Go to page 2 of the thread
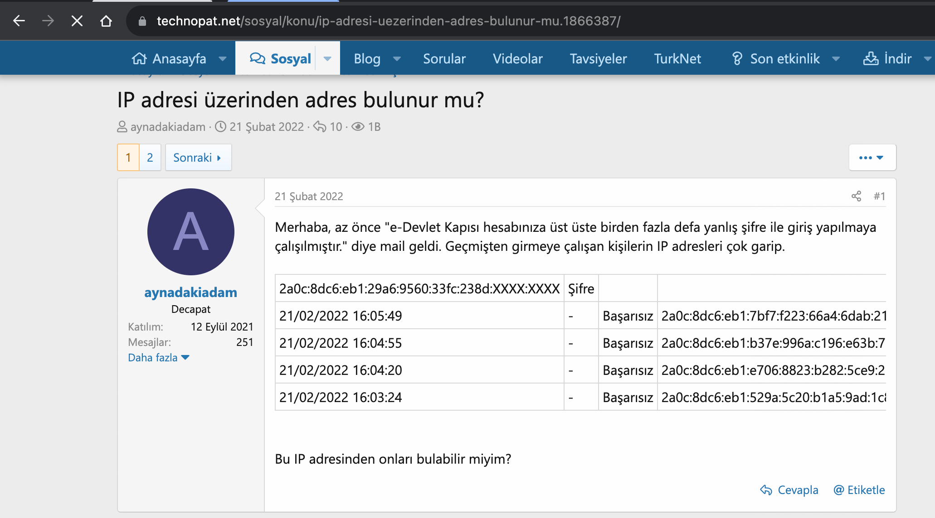The width and height of the screenshot is (935, 518). (x=150, y=158)
